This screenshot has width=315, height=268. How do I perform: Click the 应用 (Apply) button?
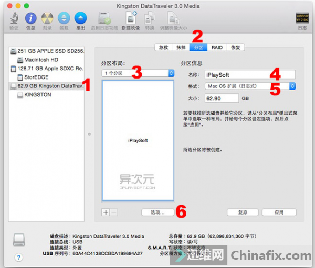coord(279,213)
